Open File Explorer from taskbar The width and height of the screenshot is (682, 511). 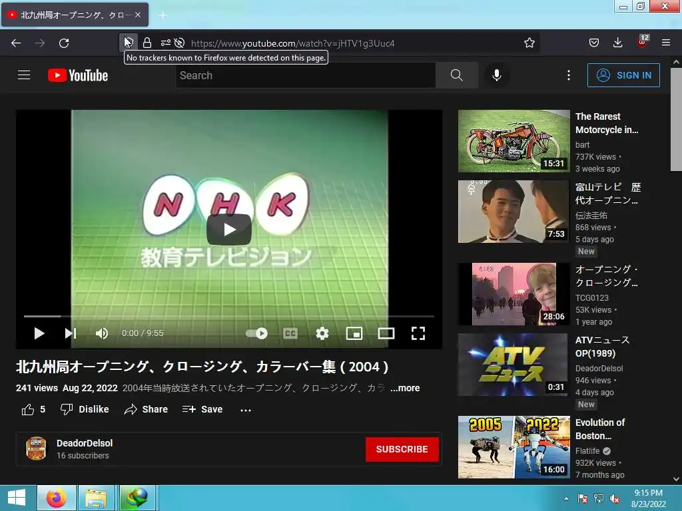[x=96, y=498]
